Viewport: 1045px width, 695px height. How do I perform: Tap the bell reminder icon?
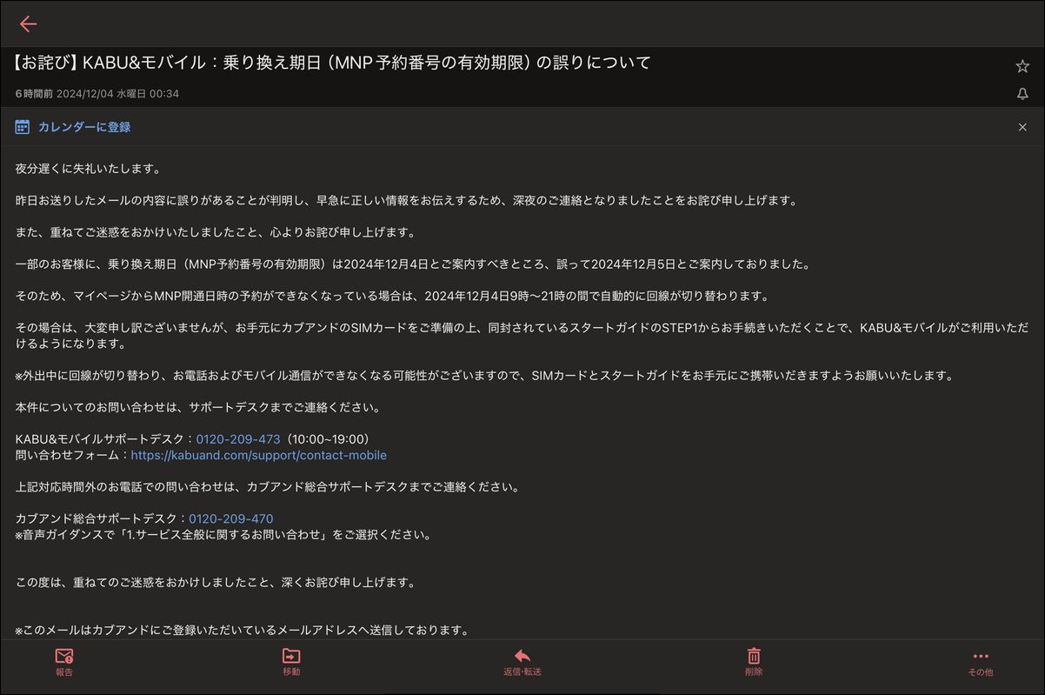(1022, 94)
